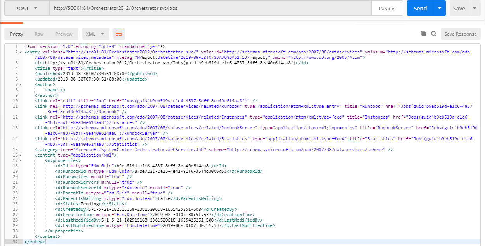Click the 'Pending' status text
Screen dimensions: 485x246
90,204
